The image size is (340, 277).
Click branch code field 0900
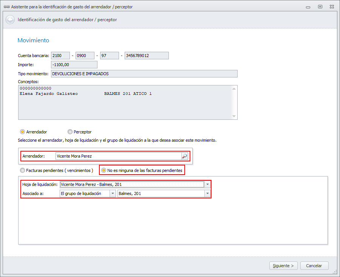click(x=85, y=56)
